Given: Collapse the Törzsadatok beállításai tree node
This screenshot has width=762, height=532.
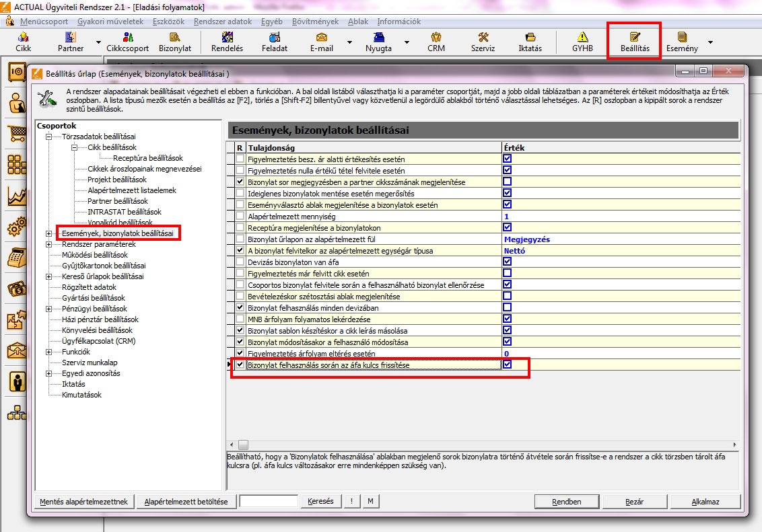Looking at the screenshot, I should coord(48,137).
